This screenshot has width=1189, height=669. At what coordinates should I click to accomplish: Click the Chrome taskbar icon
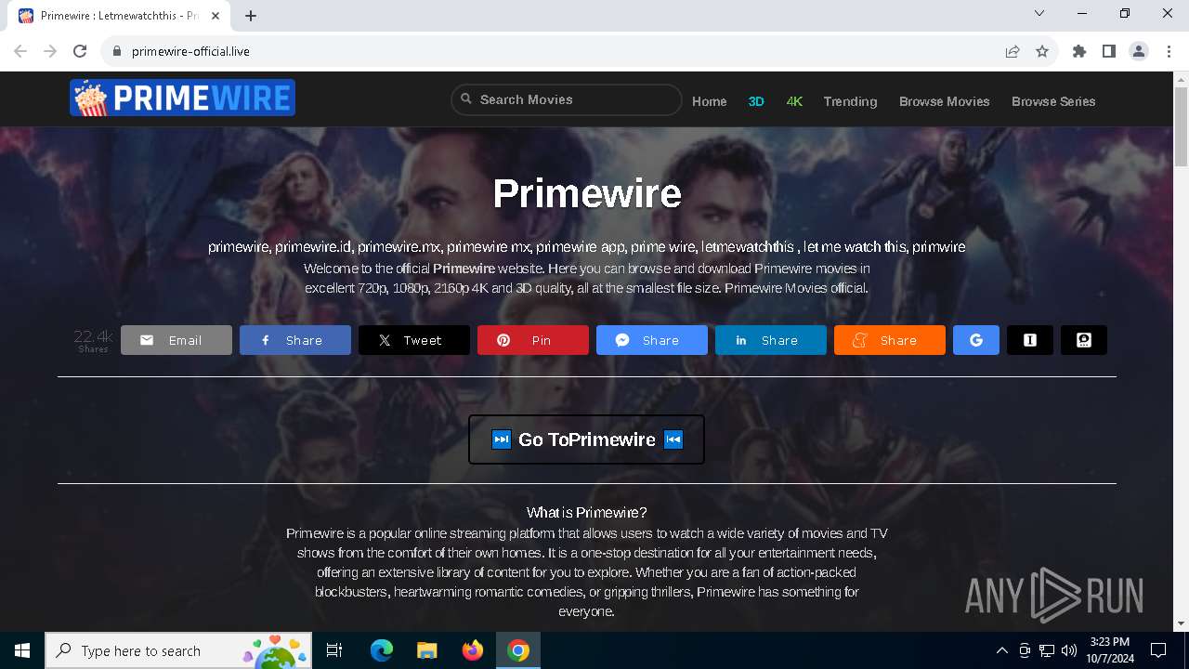pos(518,650)
